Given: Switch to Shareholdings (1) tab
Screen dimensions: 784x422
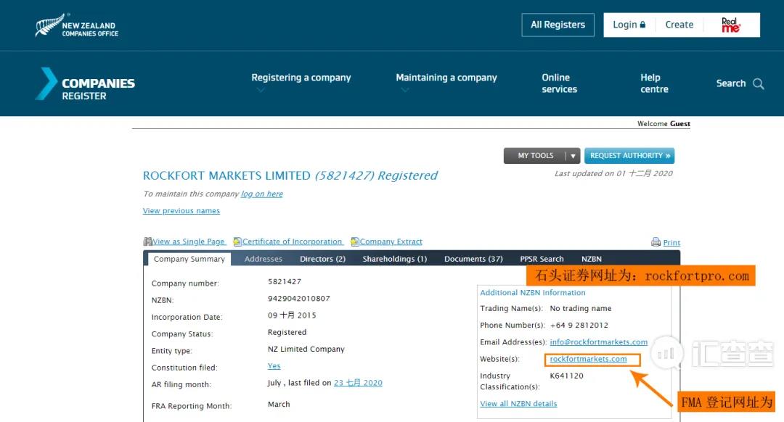Looking at the screenshot, I should coord(394,259).
